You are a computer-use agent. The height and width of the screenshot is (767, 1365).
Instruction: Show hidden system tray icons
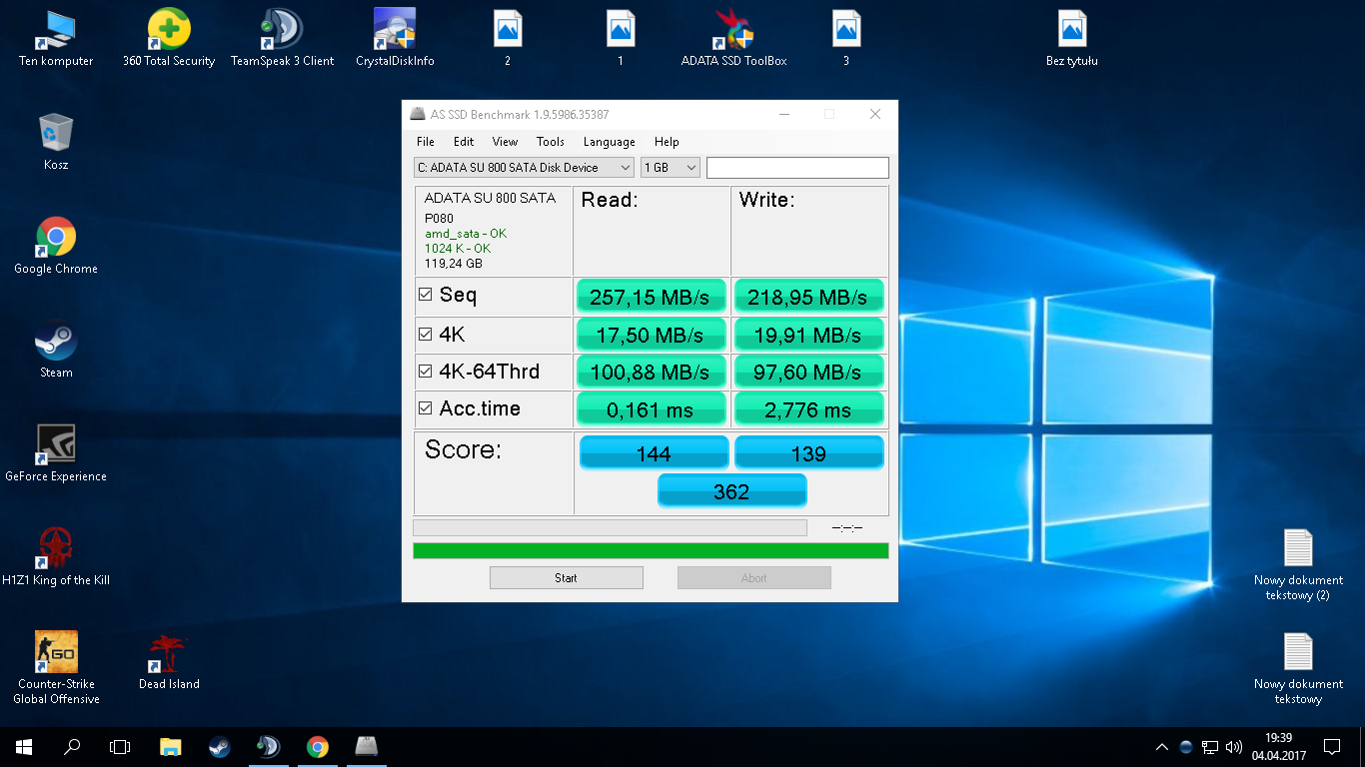[x=1162, y=746]
